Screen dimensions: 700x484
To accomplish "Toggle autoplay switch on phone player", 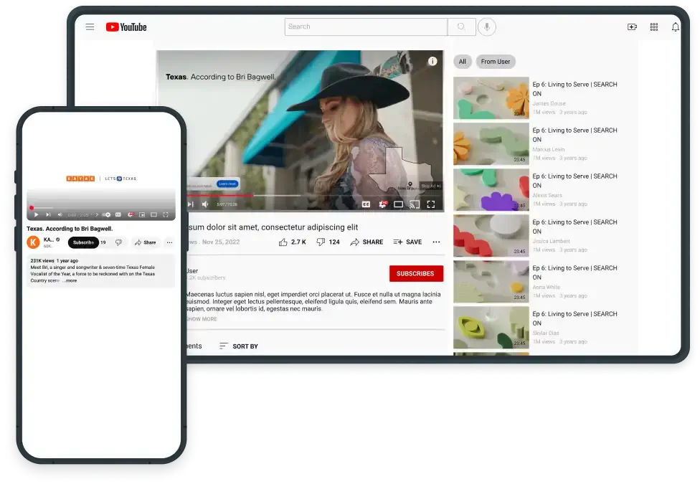I will tap(106, 215).
